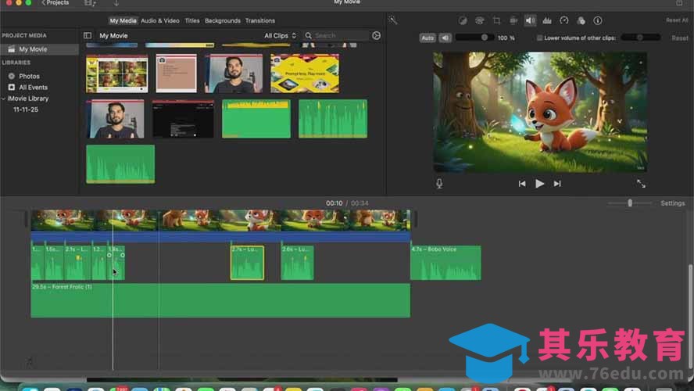Toggle the sidebar show/hide button

click(x=88, y=36)
